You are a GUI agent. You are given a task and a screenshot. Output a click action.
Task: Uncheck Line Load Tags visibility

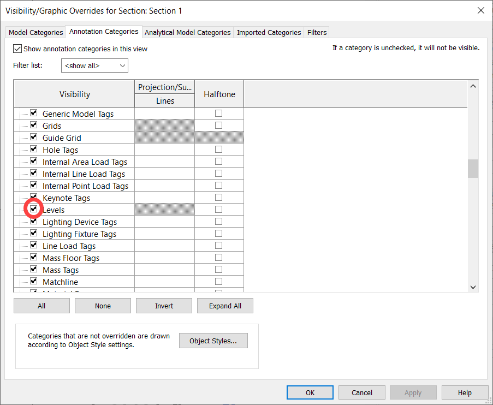34,245
